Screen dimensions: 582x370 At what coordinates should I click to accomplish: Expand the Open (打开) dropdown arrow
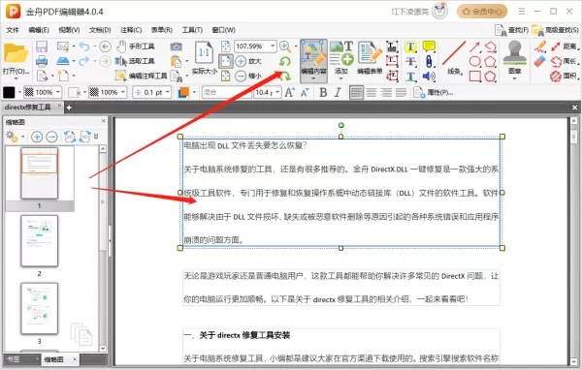(x=16, y=78)
